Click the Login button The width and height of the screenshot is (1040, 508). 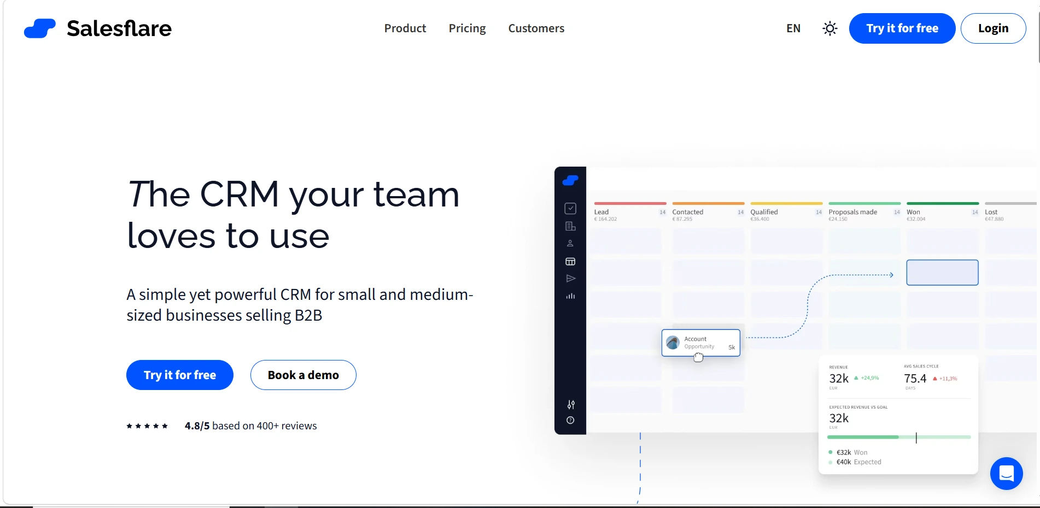click(x=993, y=28)
